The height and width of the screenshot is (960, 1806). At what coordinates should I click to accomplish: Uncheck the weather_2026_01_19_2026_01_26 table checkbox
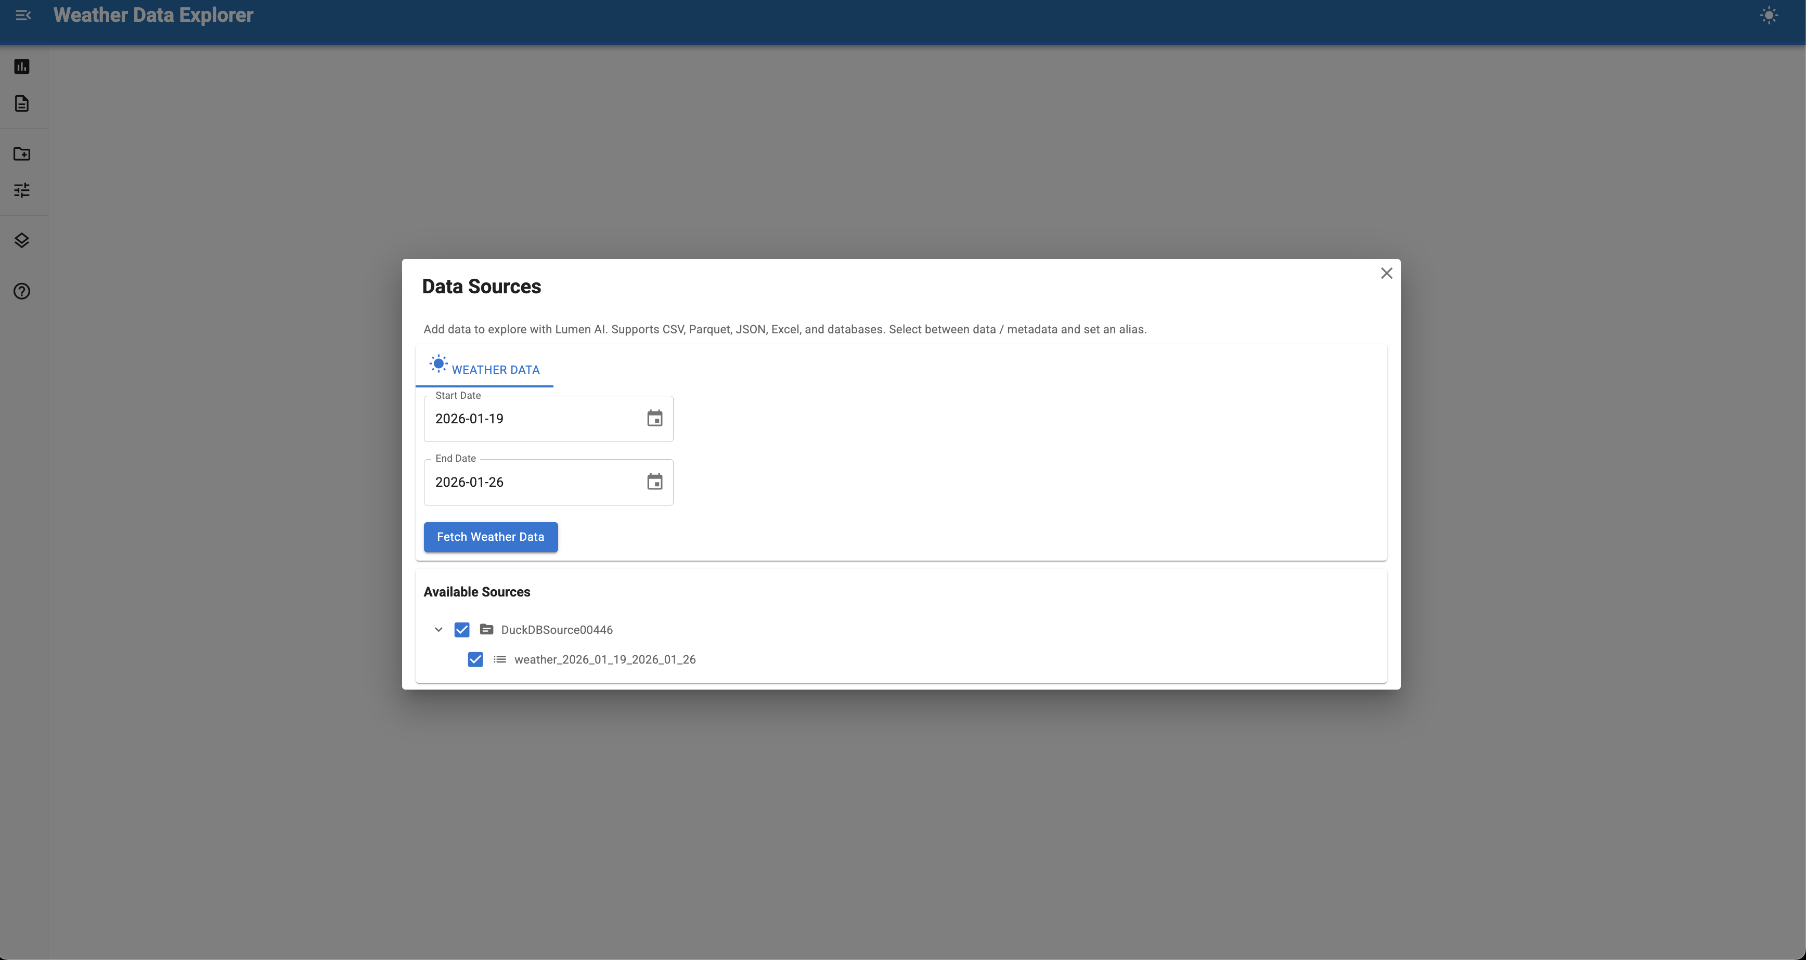pos(474,659)
